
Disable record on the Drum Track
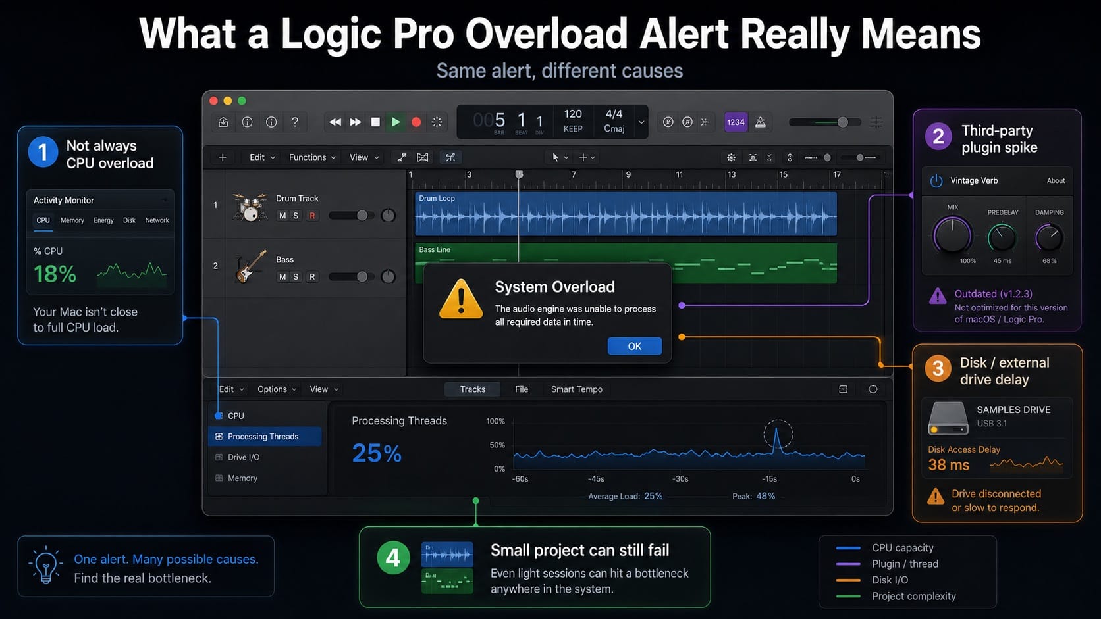pos(312,216)
